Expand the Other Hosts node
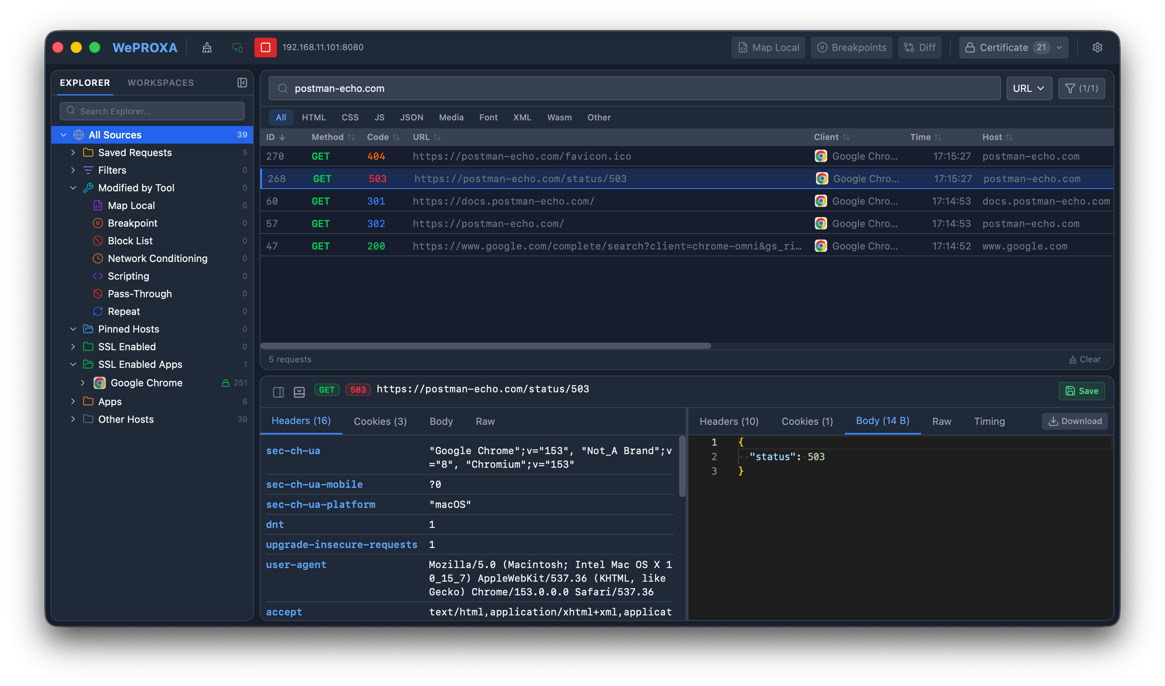 point(73,419)
